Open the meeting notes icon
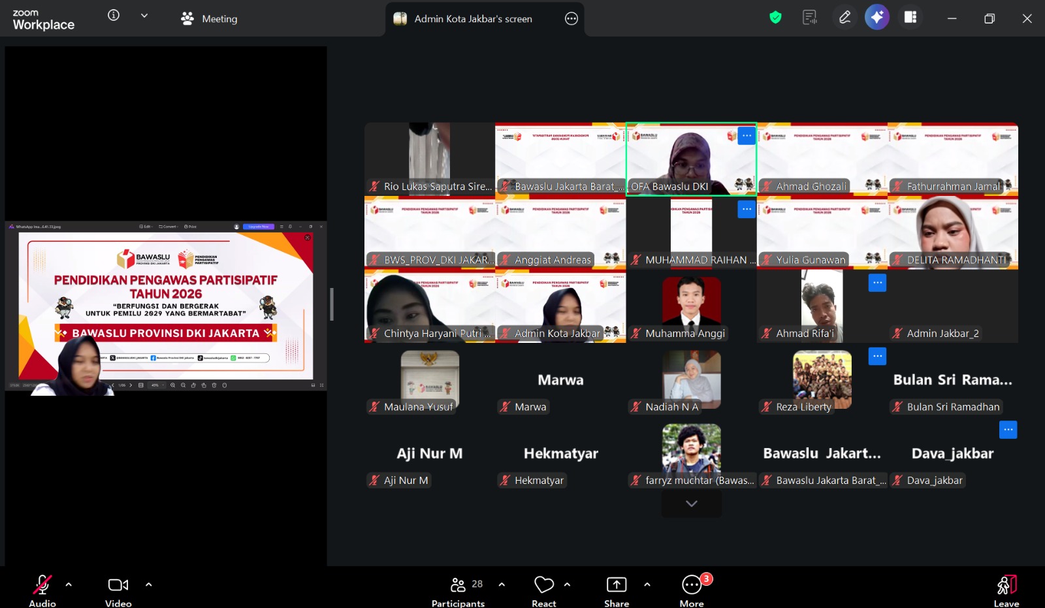 [810, 18]
